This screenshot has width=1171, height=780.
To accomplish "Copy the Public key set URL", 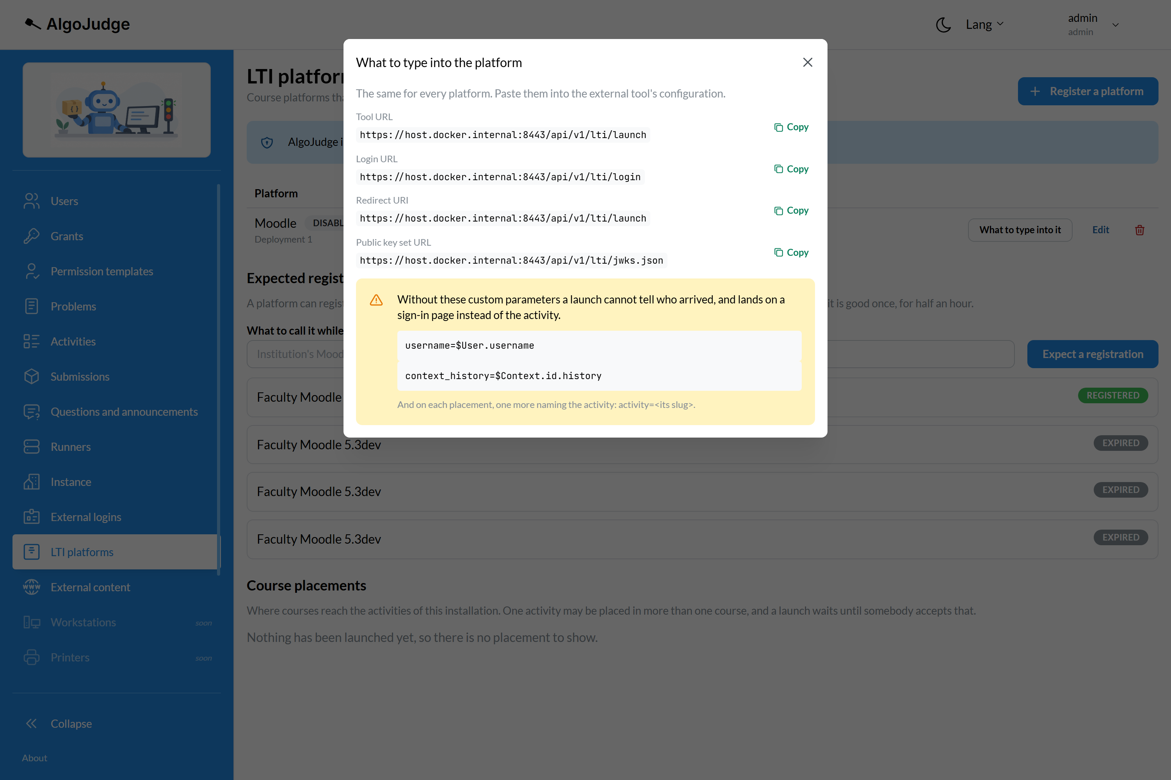I will (x=791, y=253).
